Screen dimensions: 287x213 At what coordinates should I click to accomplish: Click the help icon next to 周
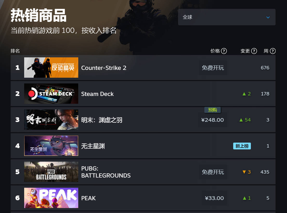pos(273,51)
